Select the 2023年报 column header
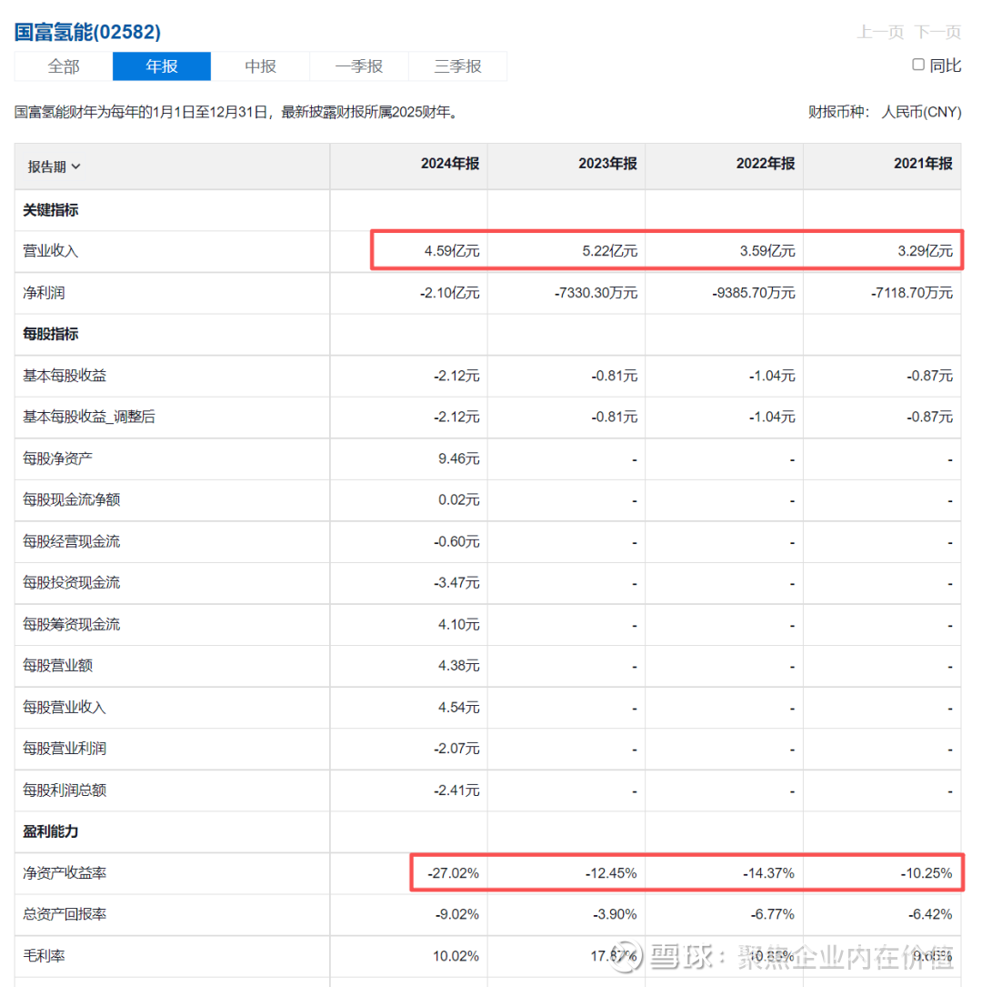 click(x=607, y=164)
